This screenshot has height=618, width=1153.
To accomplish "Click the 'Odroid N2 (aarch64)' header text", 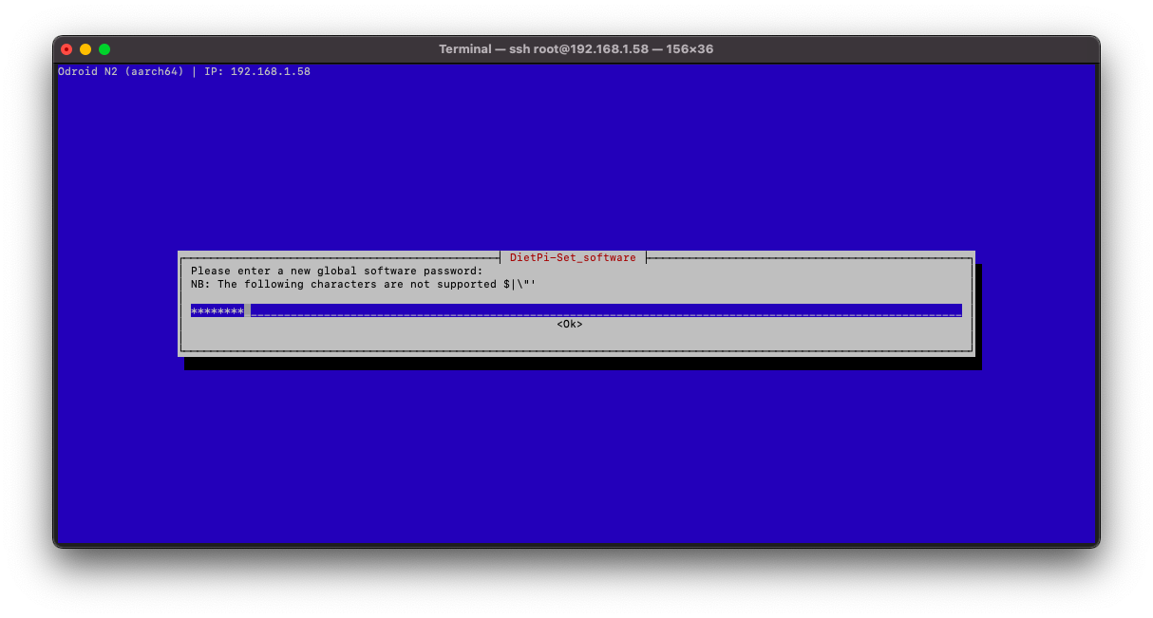I will pyautogui.click(x=121, y=71).
